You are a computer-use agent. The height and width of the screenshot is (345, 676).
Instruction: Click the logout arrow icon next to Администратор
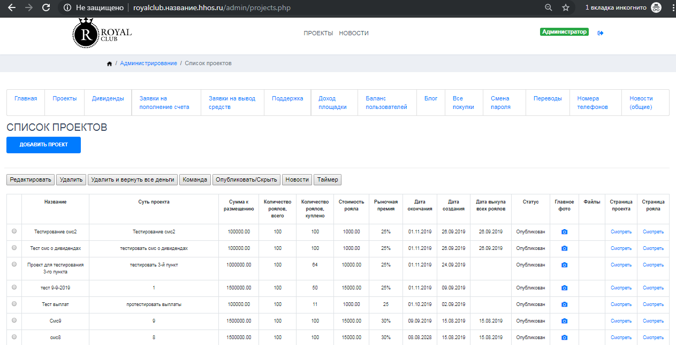pyautogui.click(x=601, y=33)
